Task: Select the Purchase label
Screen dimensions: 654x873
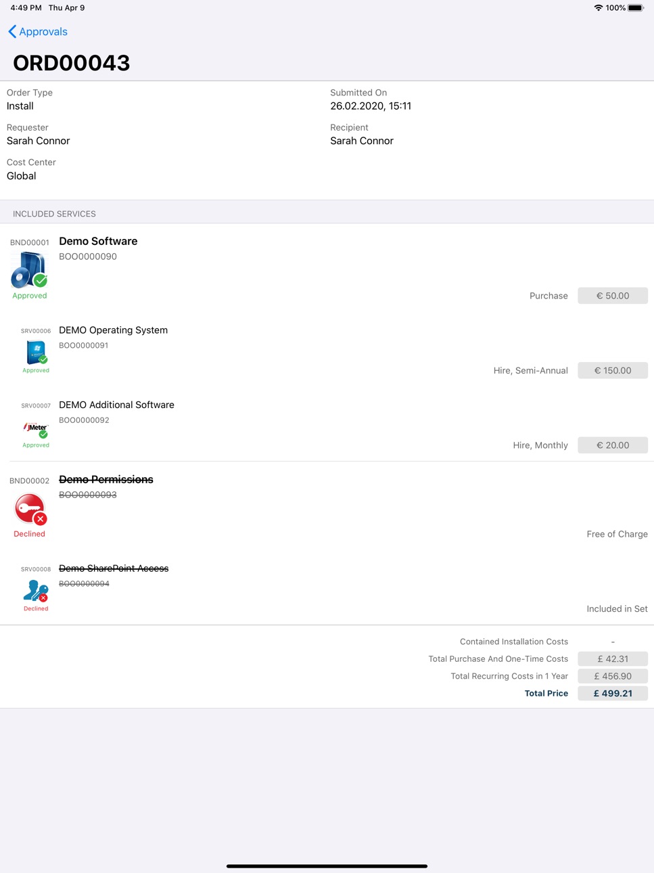Action: pos(548,296)
